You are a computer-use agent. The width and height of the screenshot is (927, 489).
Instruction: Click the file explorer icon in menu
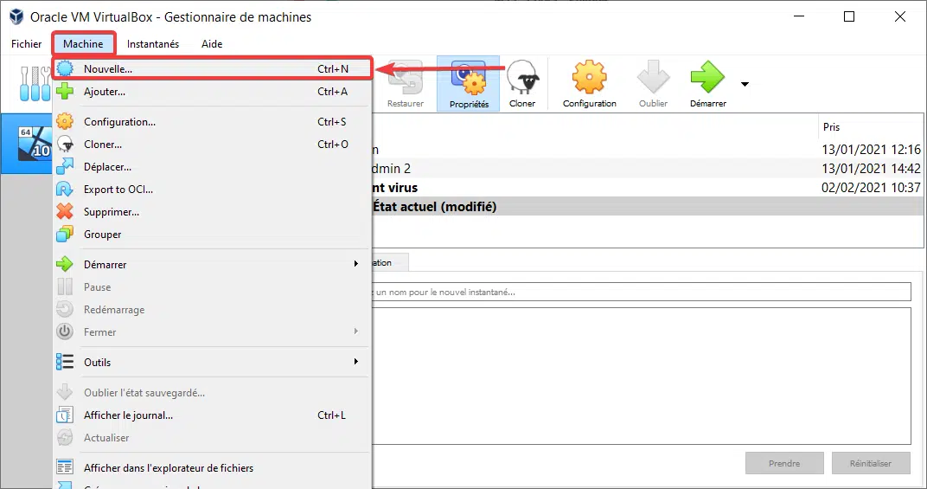[x=65, y=467]
